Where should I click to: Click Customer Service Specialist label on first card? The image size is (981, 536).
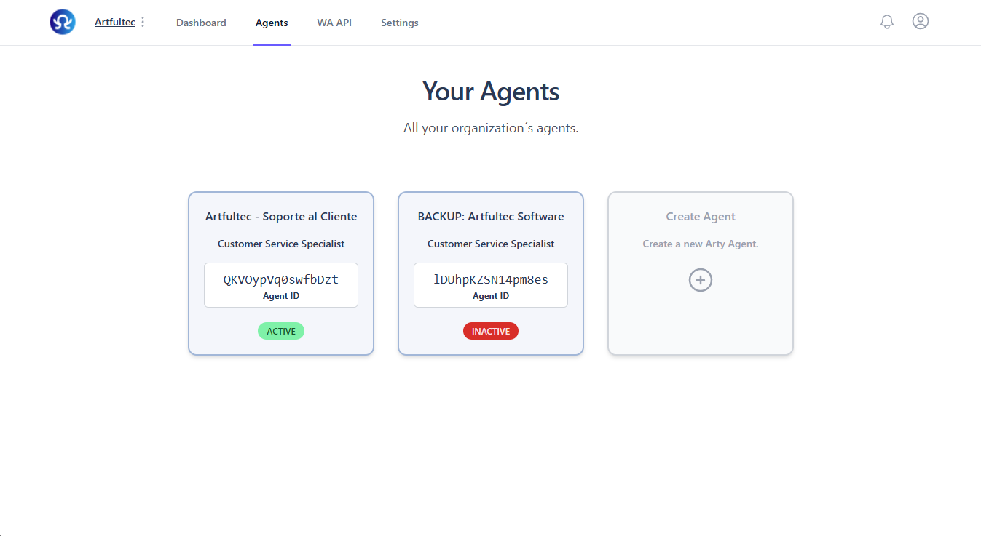tap(280, 244)
